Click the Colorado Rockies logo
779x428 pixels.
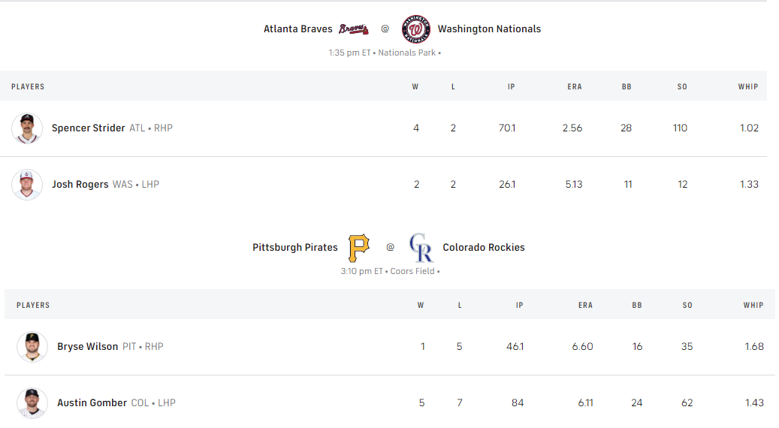[421, 247]
